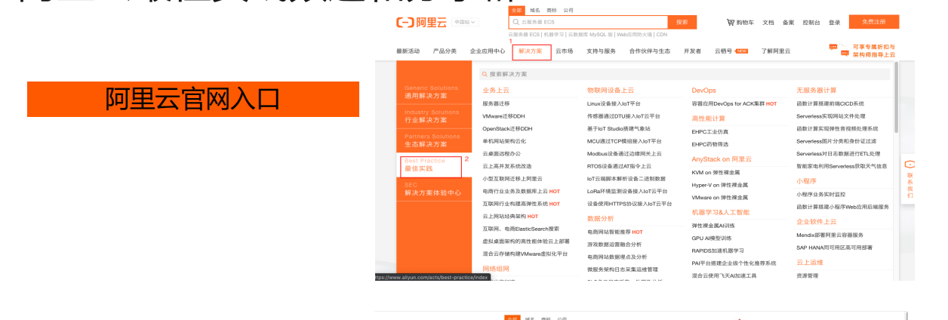Open the 企业应用中心 menu
The width and height of the screenshot is (948, 320).
pos(488,51)
